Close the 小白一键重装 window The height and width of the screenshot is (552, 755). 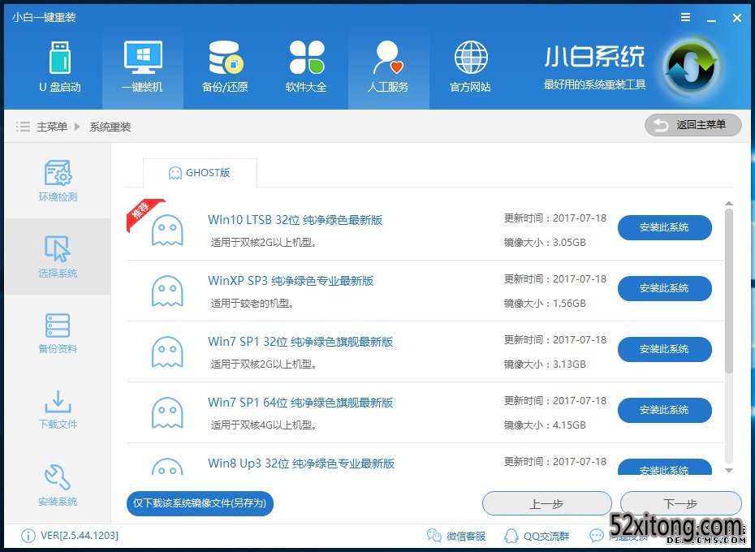coord(736,18)
